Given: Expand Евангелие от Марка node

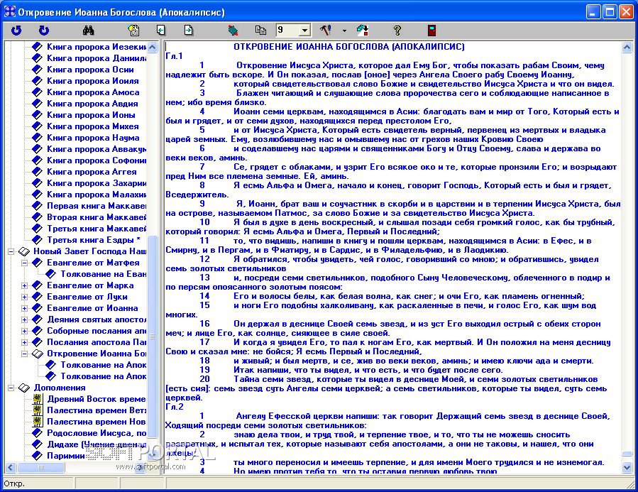Looking at the screenshot, I should tap(24, 285).
